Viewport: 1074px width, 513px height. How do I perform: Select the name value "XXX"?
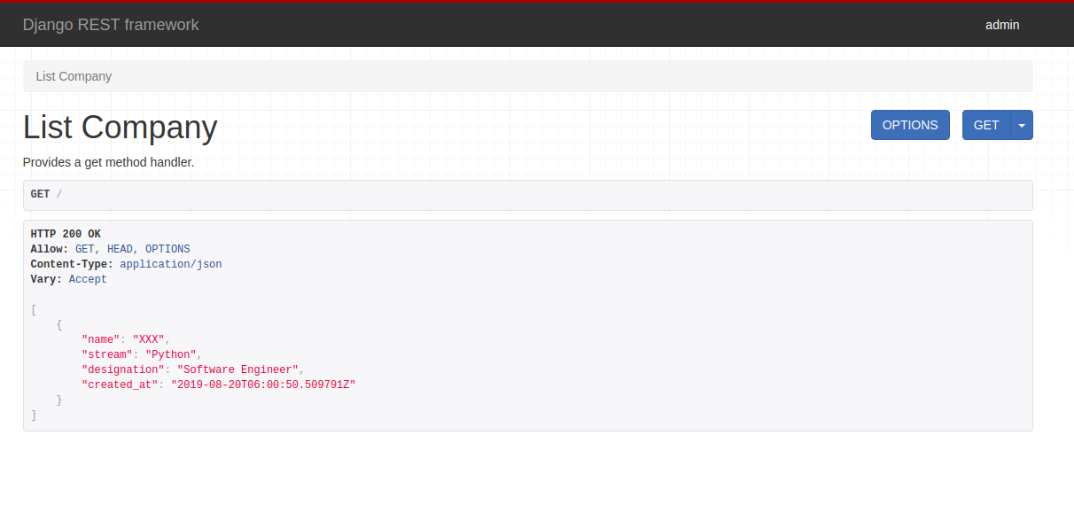click(149, 339)
